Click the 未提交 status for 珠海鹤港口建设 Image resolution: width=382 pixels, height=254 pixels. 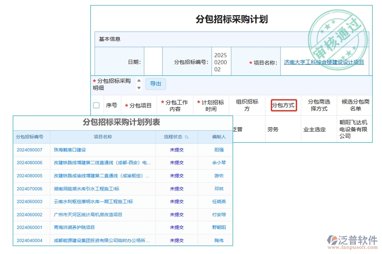pos(176,149)
